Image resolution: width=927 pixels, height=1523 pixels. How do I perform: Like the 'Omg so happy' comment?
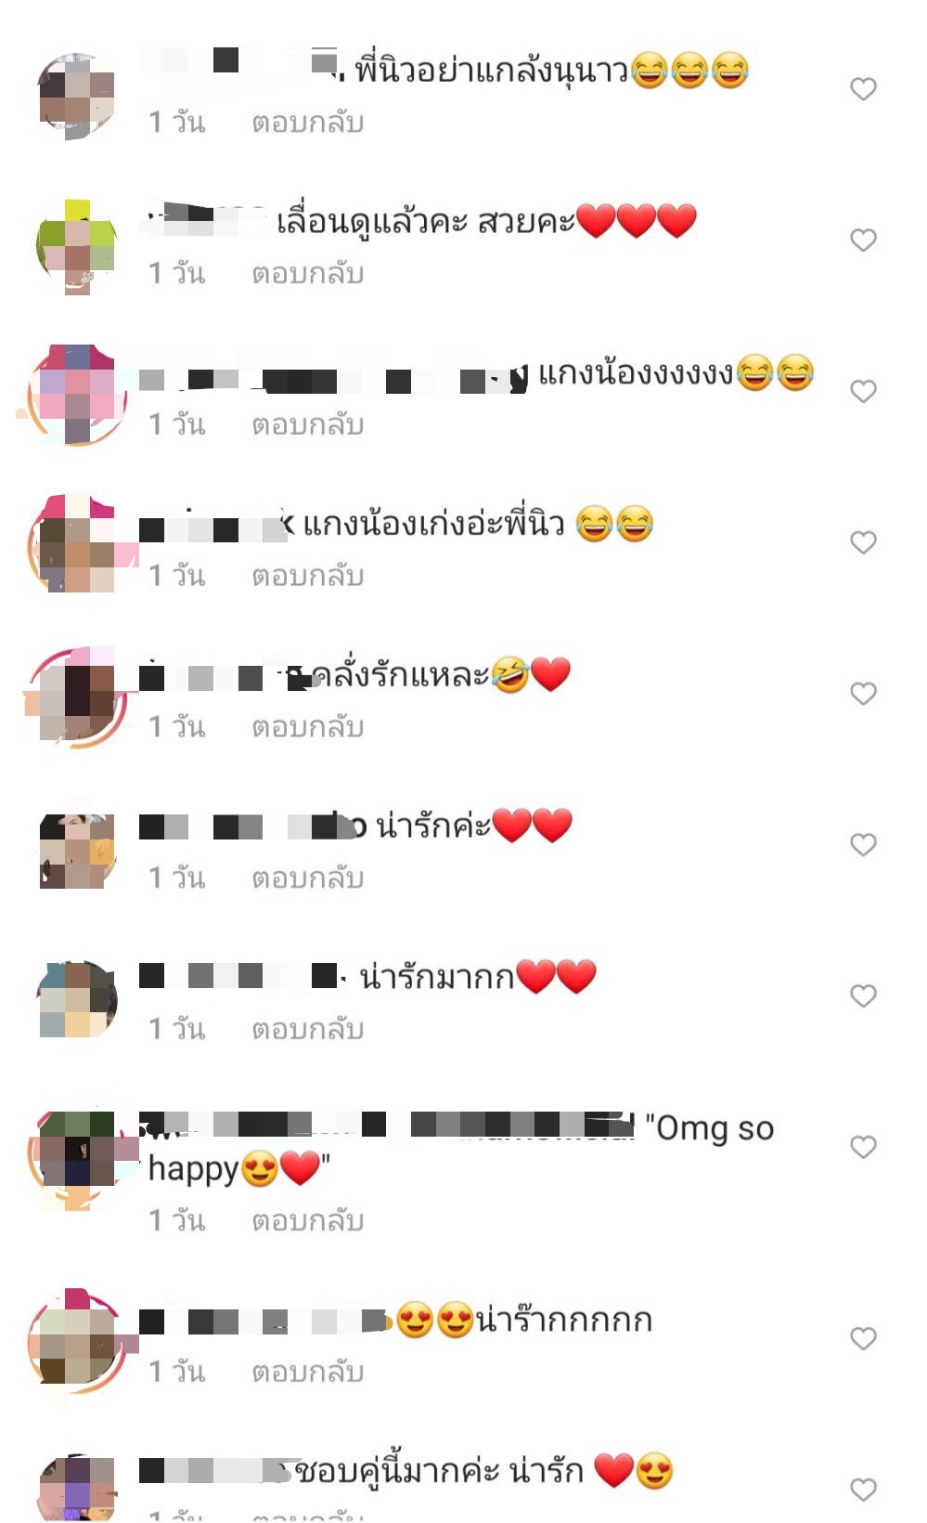coord(863,1148)
